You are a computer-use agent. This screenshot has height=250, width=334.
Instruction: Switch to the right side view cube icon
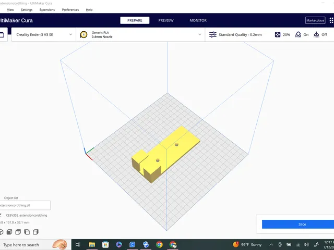36,232
